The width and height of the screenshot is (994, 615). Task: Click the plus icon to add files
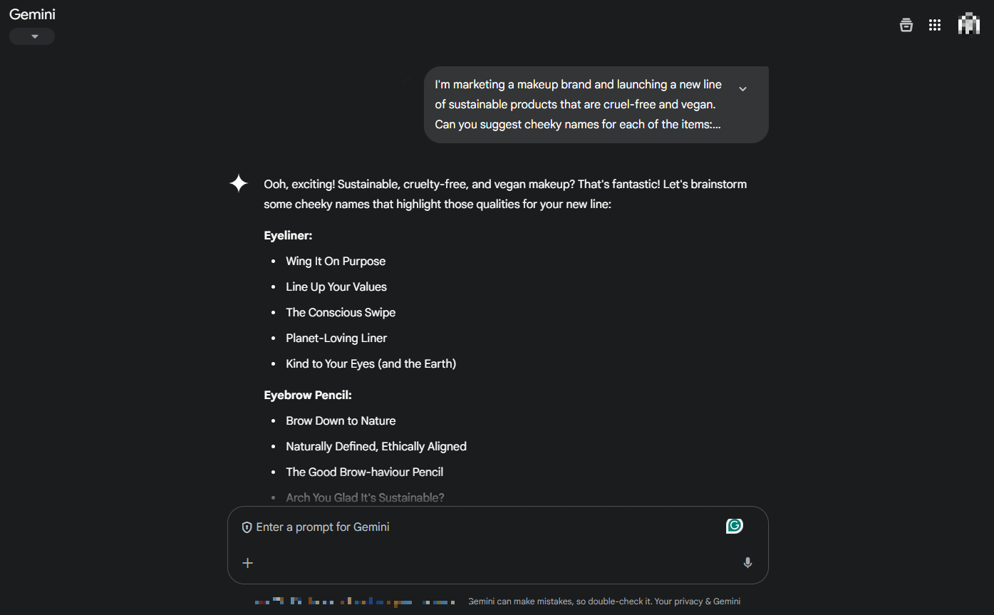(x=247, y=563)
